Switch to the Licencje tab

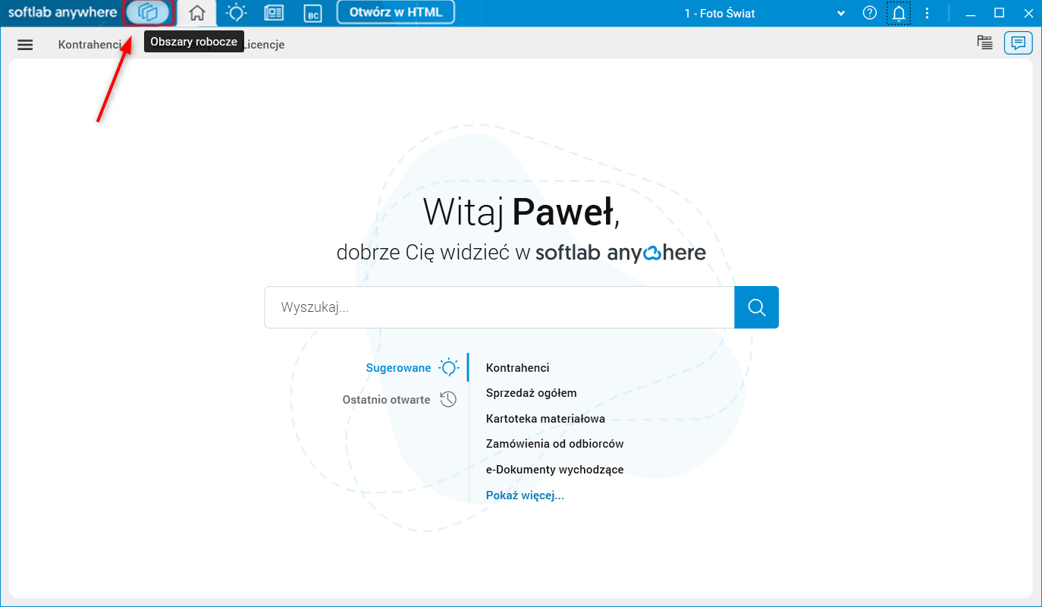point(265,44)
